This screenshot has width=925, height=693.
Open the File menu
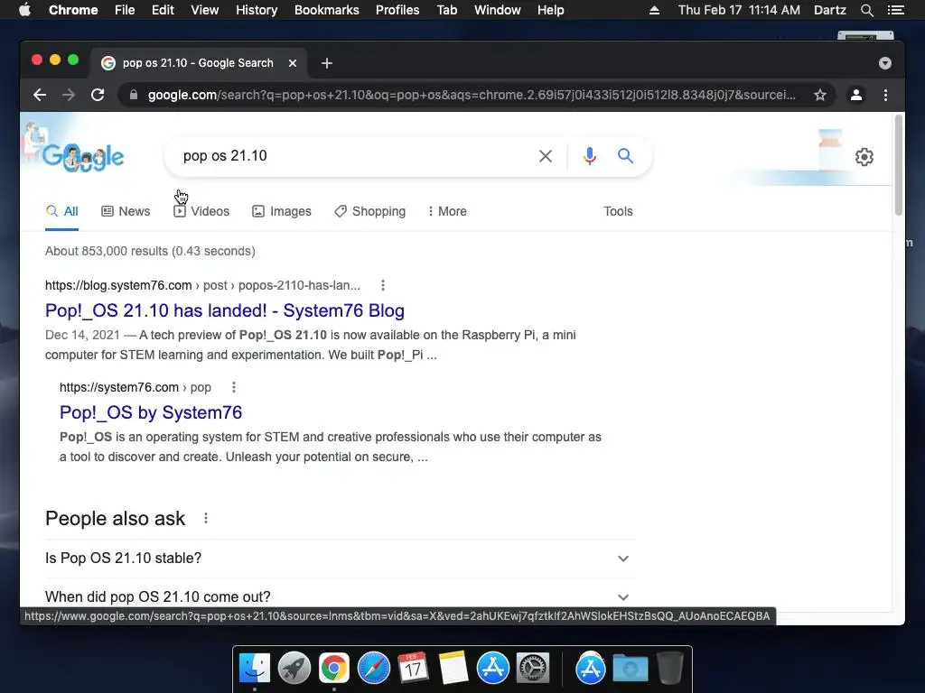(x=125, y=10)
